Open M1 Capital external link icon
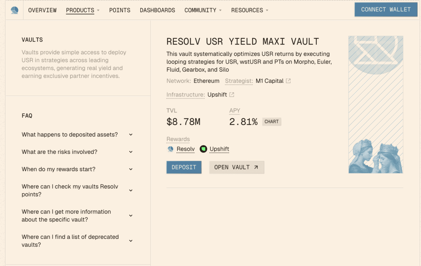This screenshot has height=266, width=421. click(288, 81)
